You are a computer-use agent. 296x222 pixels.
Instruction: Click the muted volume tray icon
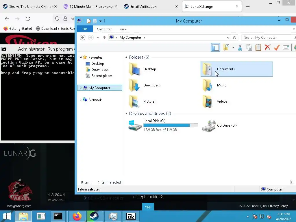pos(269,217)
